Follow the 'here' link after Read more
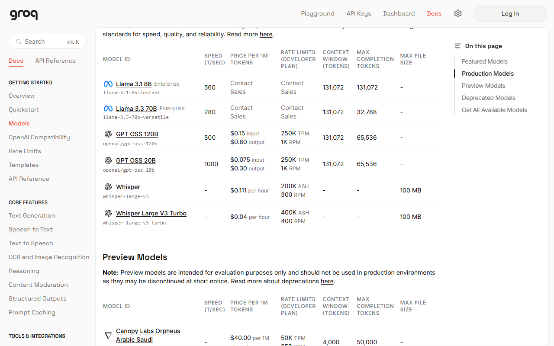The height and width of the screenshot is (346, 554). pyautogui.click(x=266, y=34)
